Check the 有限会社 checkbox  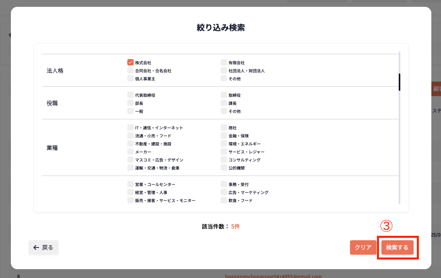click(224, 63)
